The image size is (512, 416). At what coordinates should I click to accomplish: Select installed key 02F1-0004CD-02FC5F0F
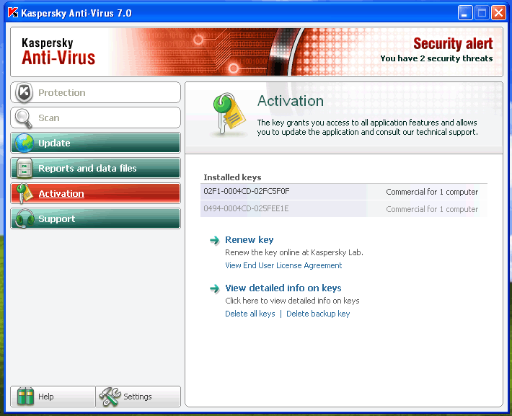(246, 192)
